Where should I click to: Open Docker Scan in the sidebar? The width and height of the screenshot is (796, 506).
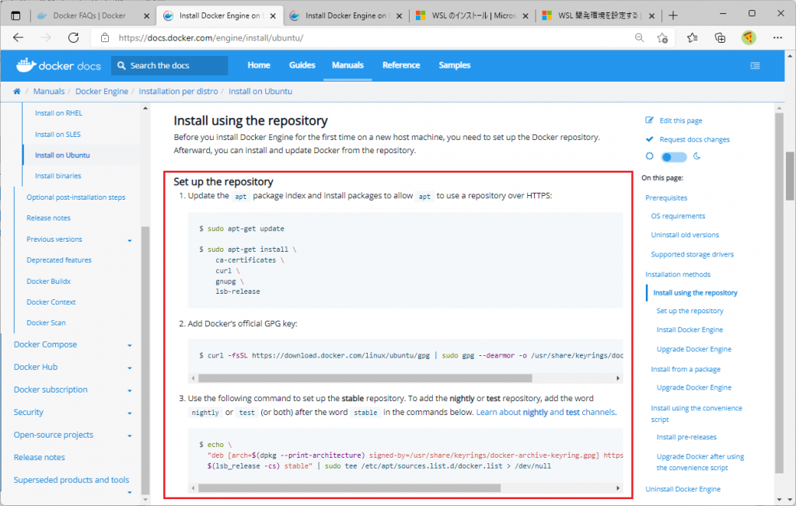46,323
